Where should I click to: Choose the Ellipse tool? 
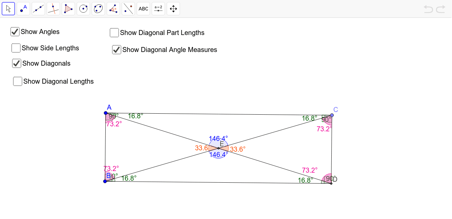(98, 8)
